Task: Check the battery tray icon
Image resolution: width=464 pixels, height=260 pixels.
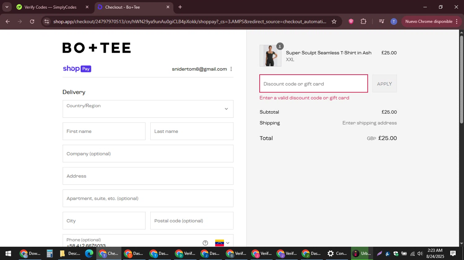Action: click(404, 254)
